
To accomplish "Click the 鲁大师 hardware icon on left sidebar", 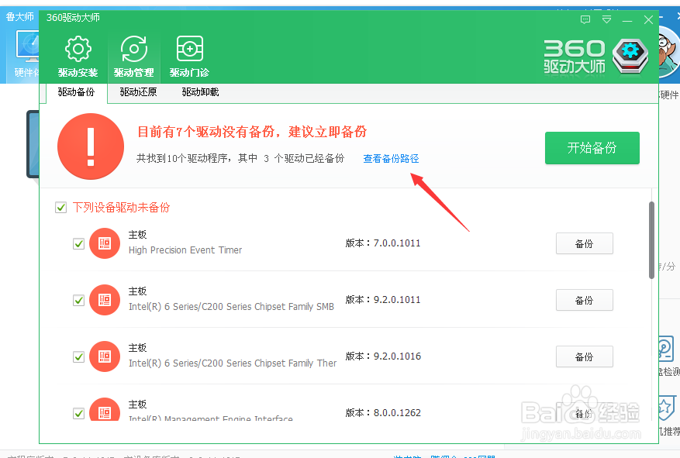I will pyautogui.click(x=26, y=46).
